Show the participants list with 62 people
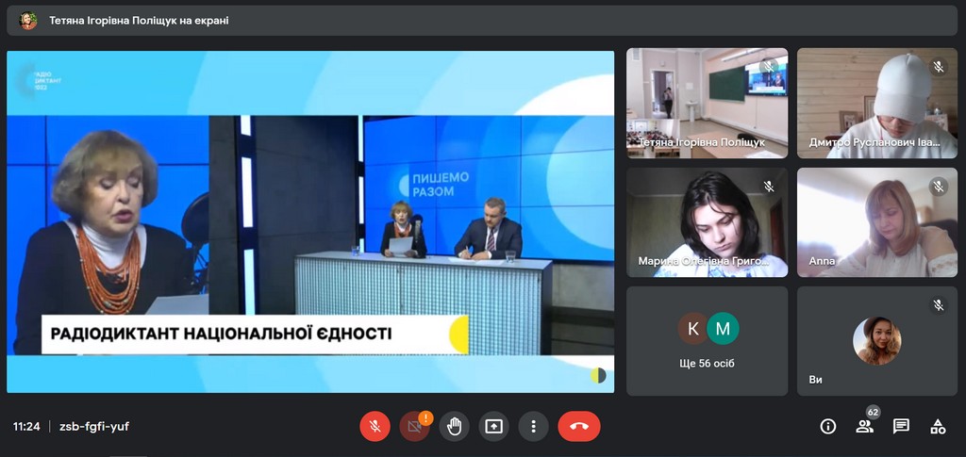 (864, 426)
